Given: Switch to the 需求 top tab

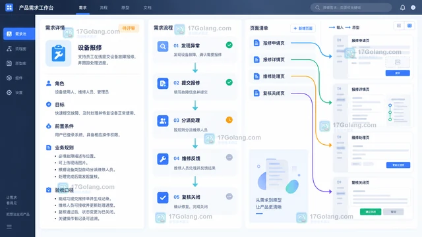Looking at the screenshot, I should coord(82,7).
